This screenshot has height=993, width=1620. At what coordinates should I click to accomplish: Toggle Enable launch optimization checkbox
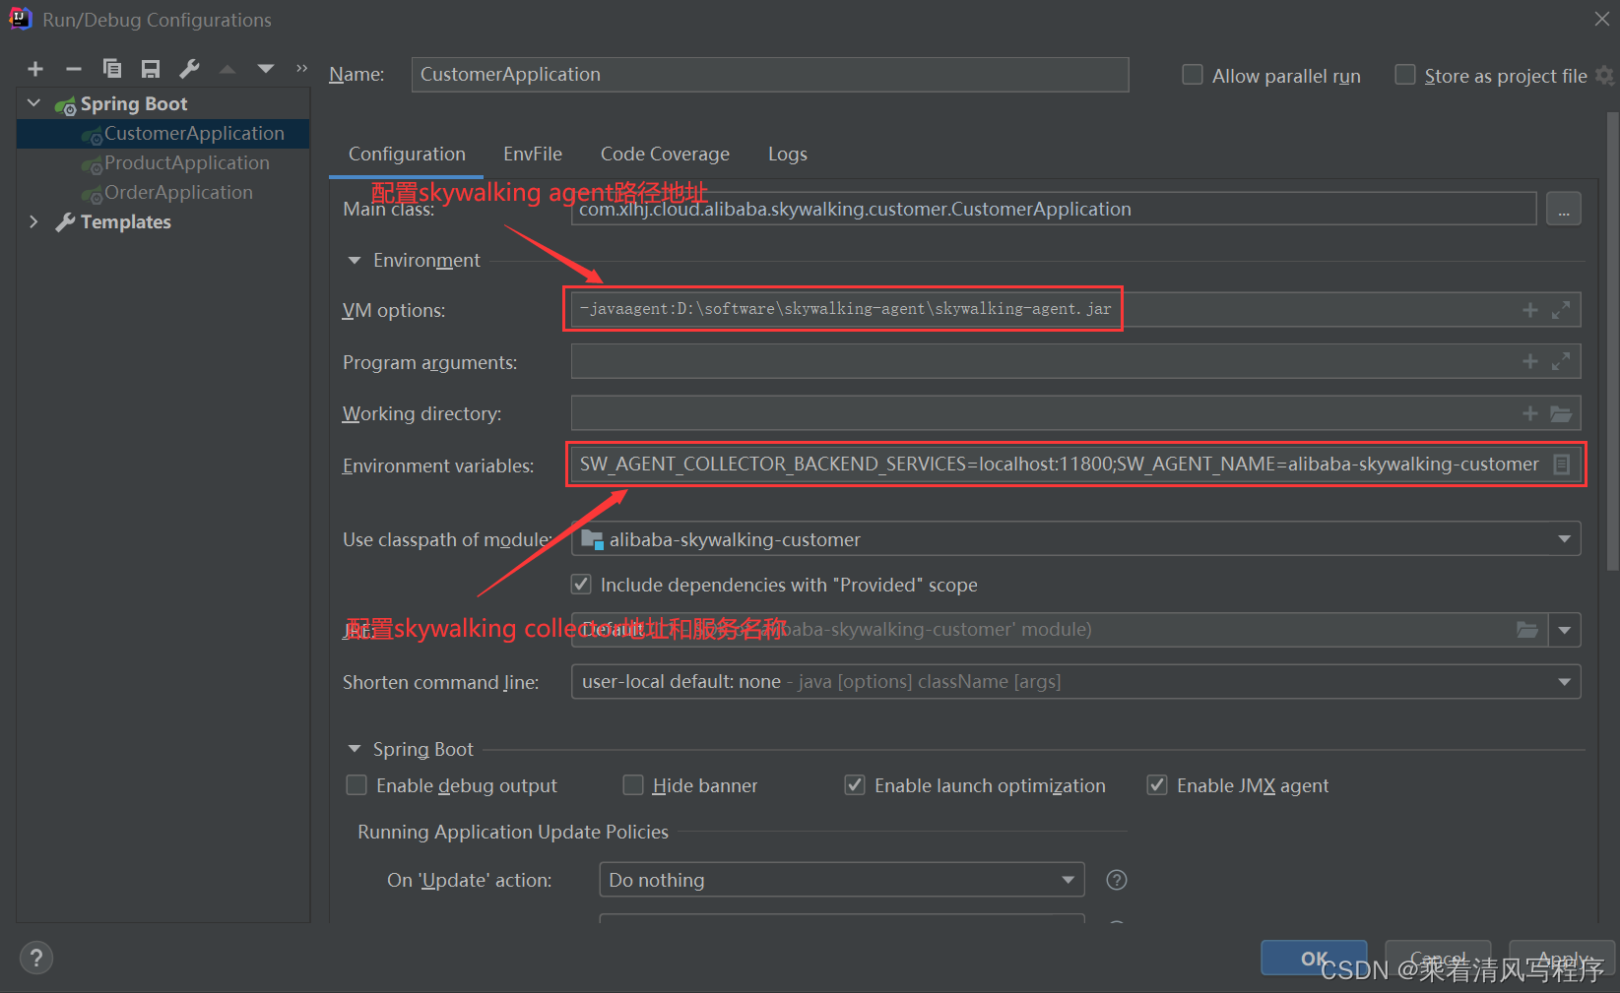click(855, 785)
